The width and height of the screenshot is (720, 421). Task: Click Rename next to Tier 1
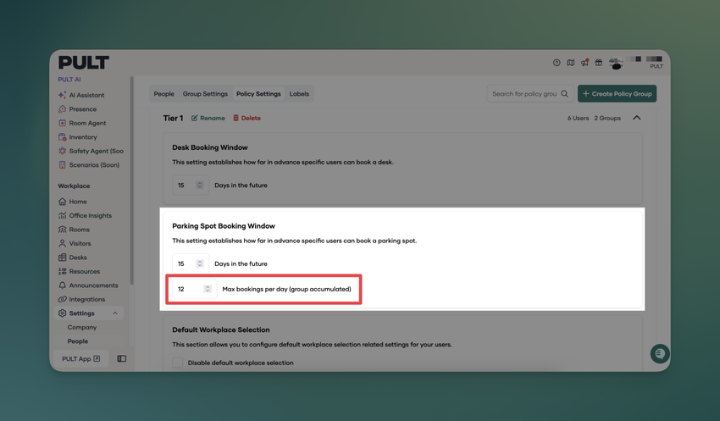tap(208, 119)
